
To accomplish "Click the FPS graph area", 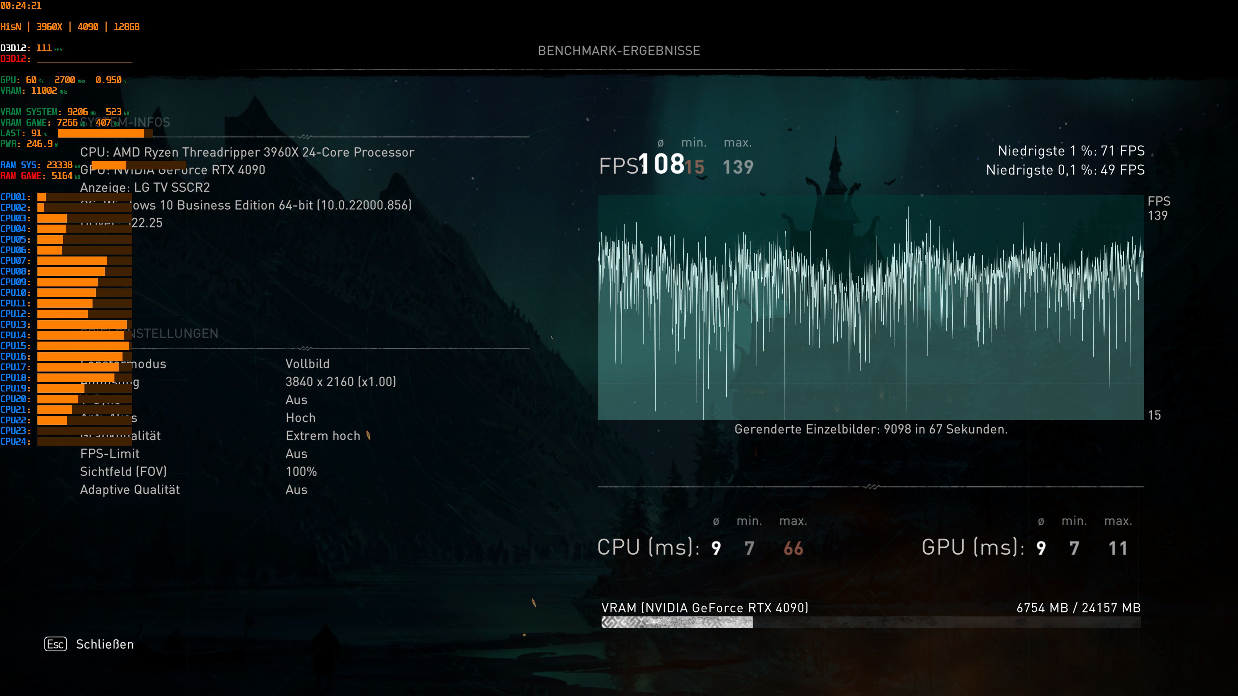I will [870, 307].
